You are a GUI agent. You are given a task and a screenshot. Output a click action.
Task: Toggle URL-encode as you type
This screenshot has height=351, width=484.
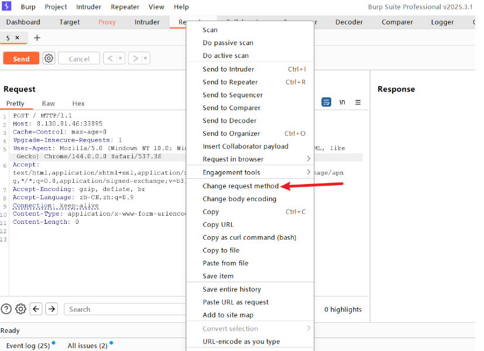(250, 342)
